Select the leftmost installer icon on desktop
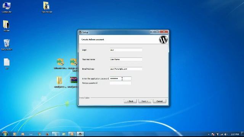244x137 pixels. pos(60,64)
